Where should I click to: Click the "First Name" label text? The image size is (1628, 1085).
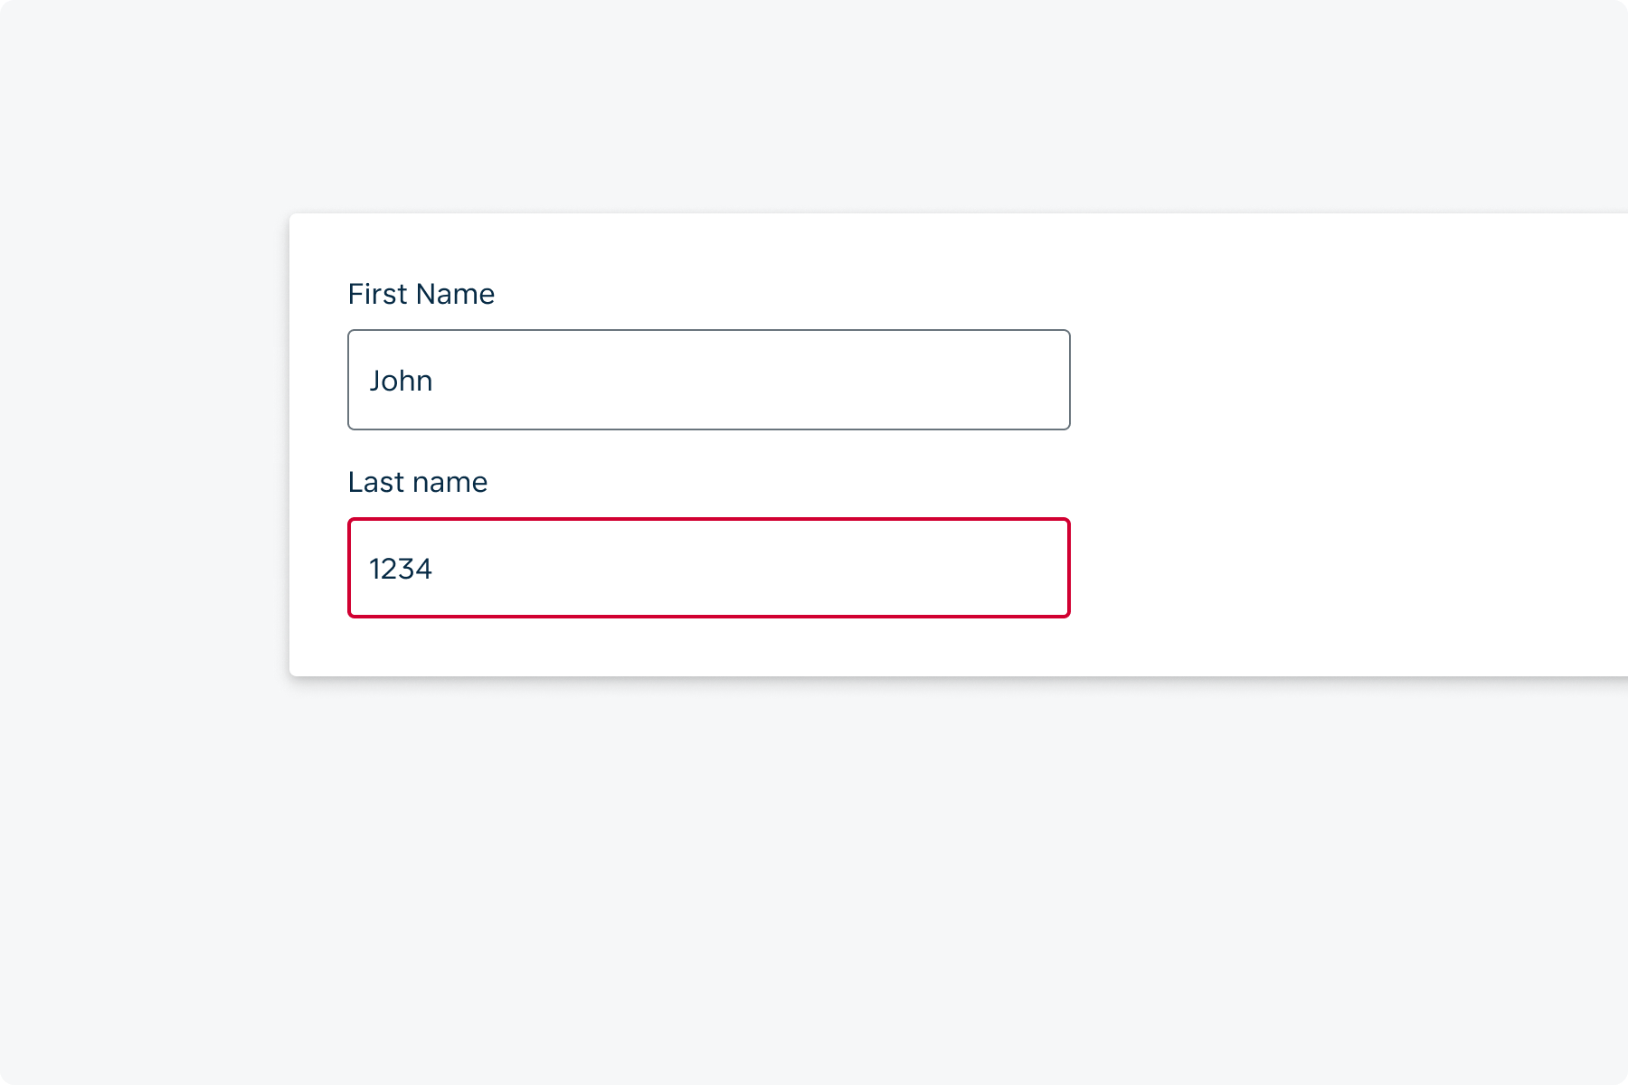421,294
